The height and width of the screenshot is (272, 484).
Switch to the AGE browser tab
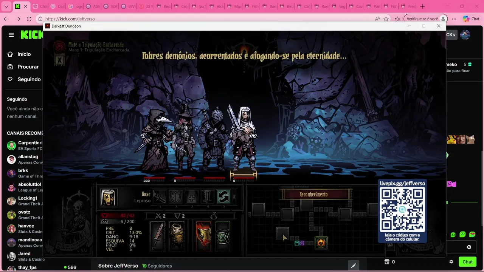click(x=92, y=6)
